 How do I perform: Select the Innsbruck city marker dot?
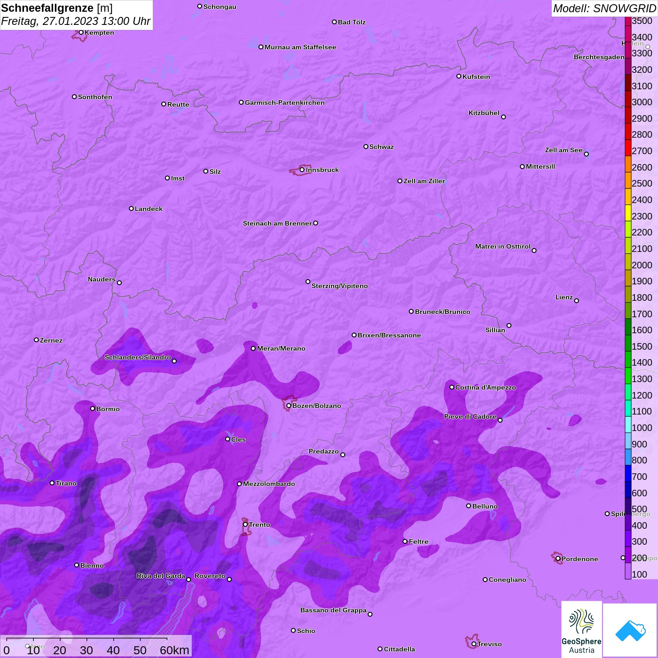point(302,170)
